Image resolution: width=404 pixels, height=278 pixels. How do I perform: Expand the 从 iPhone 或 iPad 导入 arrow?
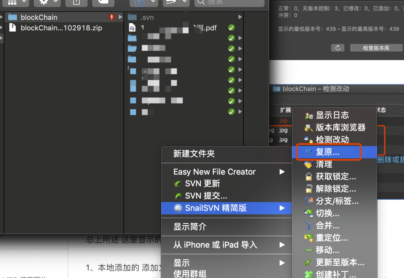click(282, 245)
